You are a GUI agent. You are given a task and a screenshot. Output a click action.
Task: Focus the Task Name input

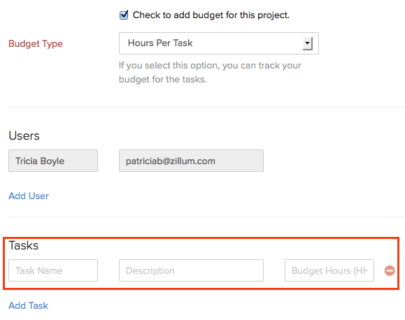click(x=53, y=270)
